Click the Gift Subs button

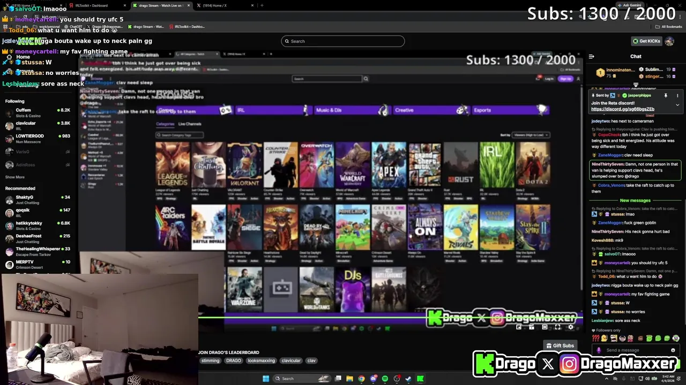[560, 345]
